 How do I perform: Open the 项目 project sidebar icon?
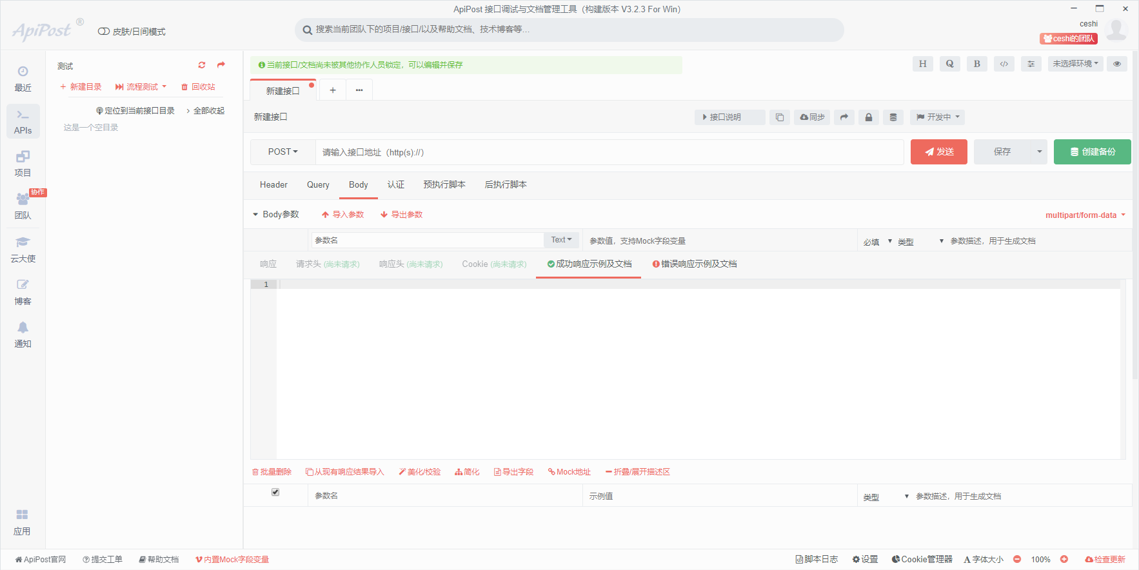[x=23, y=164]
